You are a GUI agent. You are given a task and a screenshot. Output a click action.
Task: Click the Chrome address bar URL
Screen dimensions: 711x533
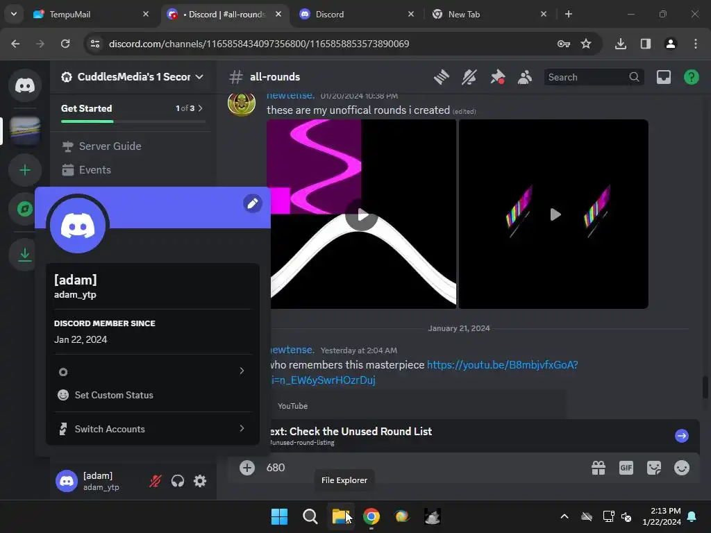[259, 44]
